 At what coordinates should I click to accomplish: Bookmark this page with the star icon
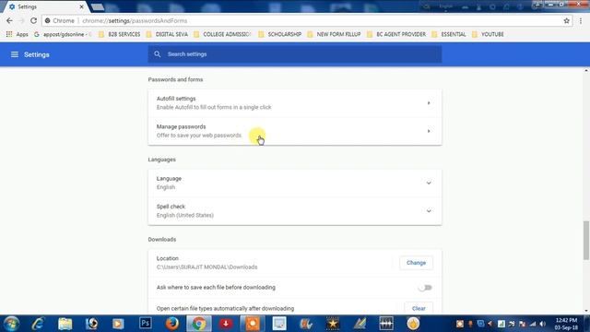(x=567, y=20)
